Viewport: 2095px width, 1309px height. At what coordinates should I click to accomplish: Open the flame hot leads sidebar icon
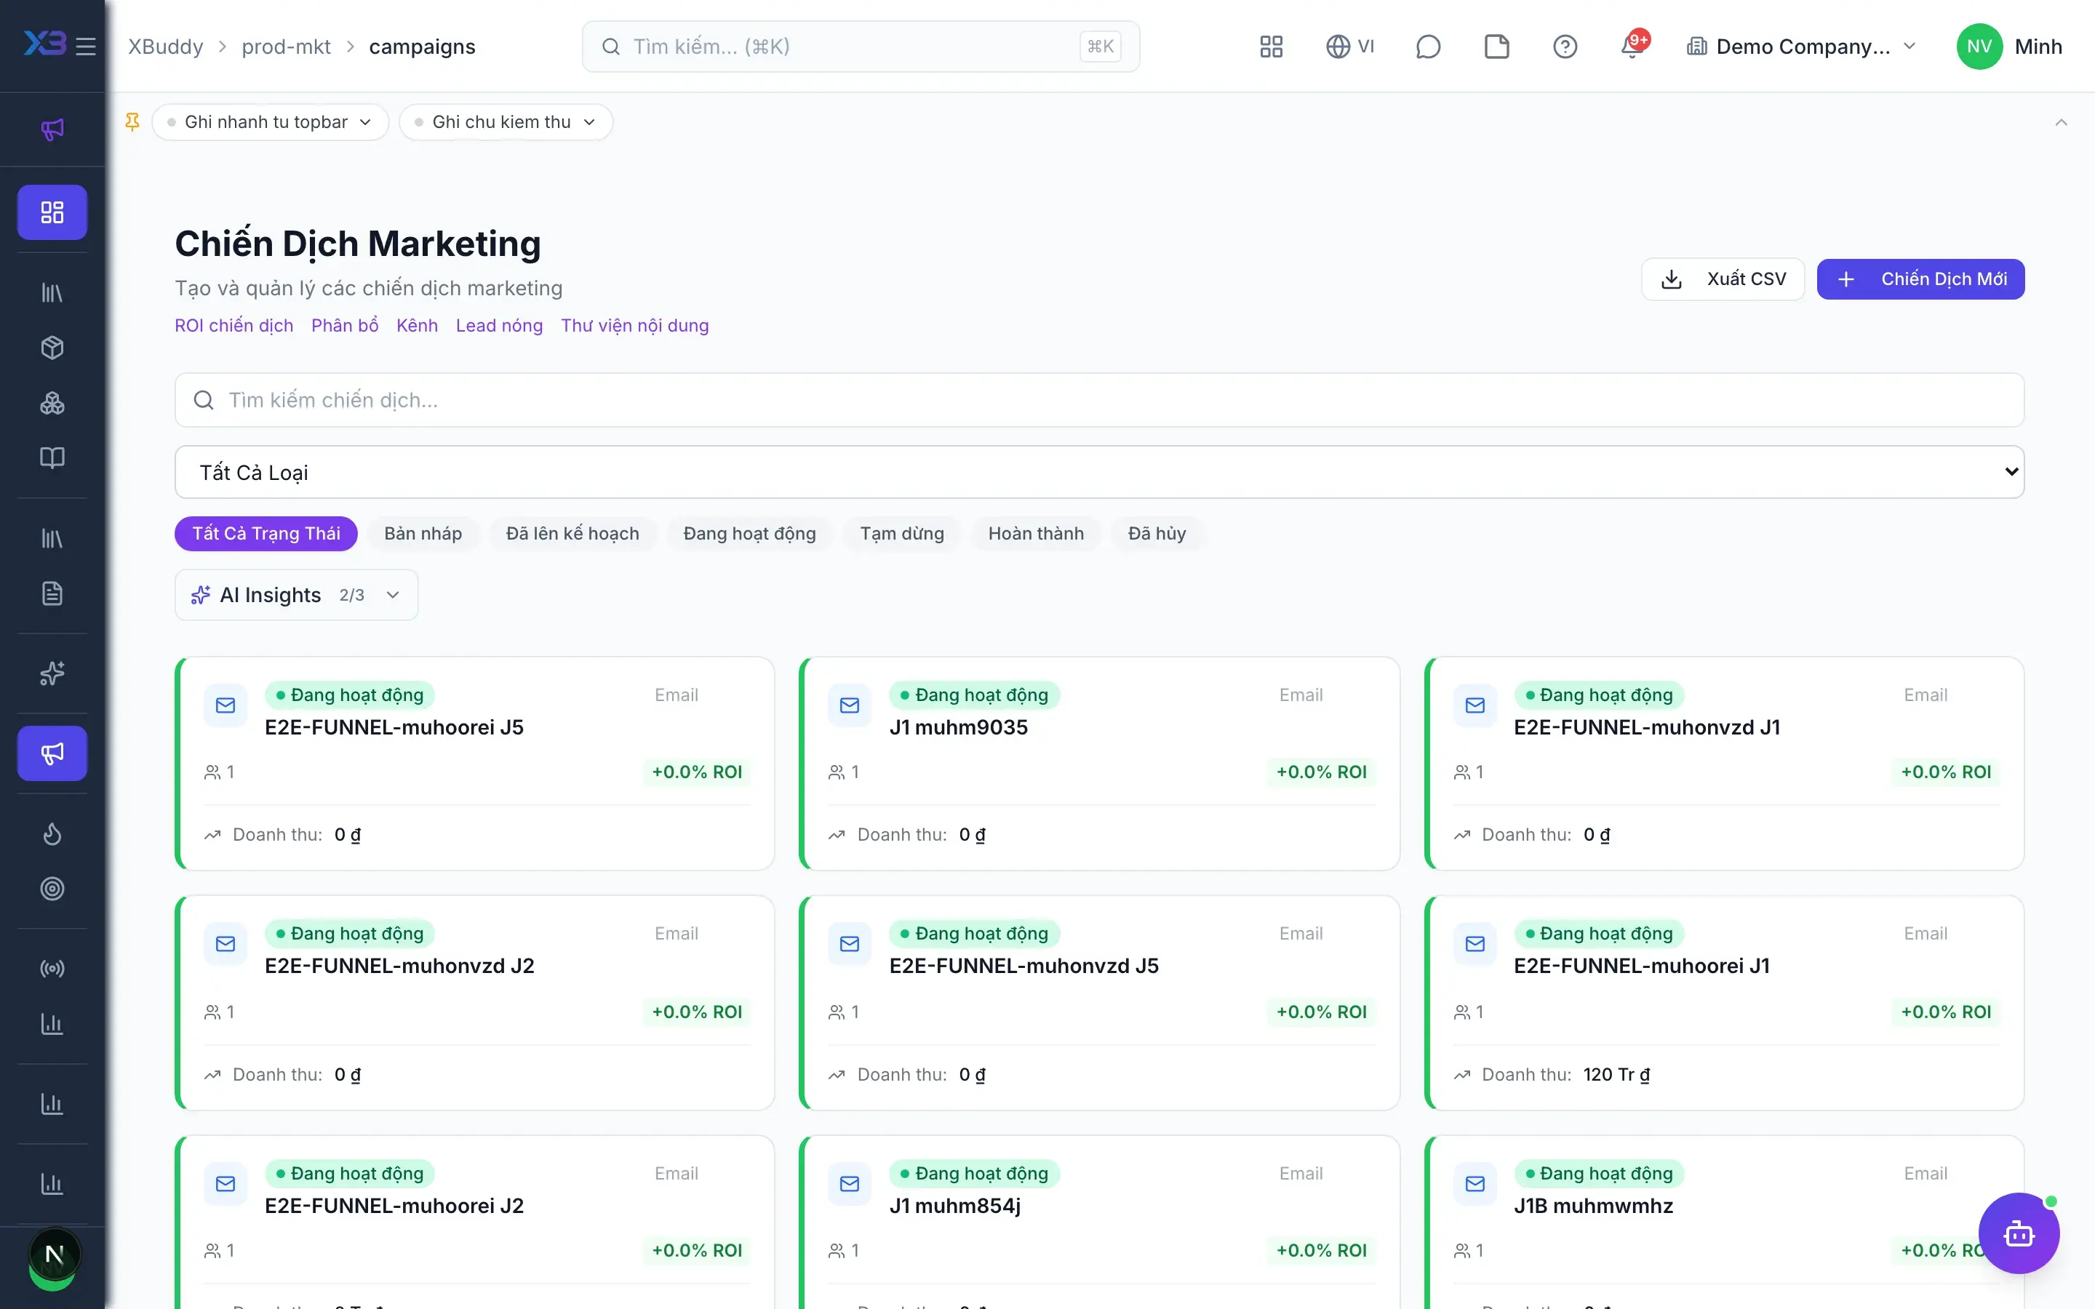(52, 833)
